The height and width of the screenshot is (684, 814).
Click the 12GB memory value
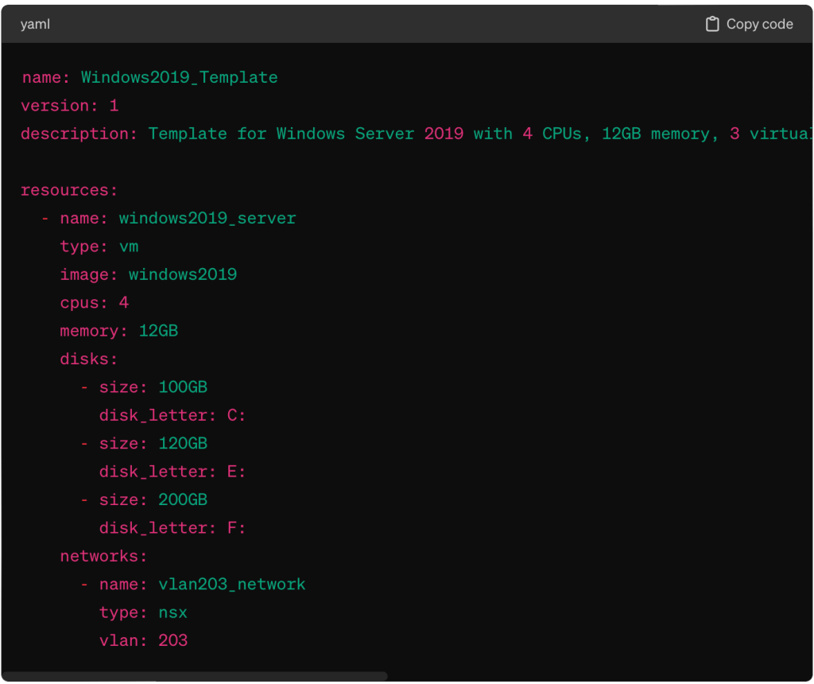tap(158, 331)
